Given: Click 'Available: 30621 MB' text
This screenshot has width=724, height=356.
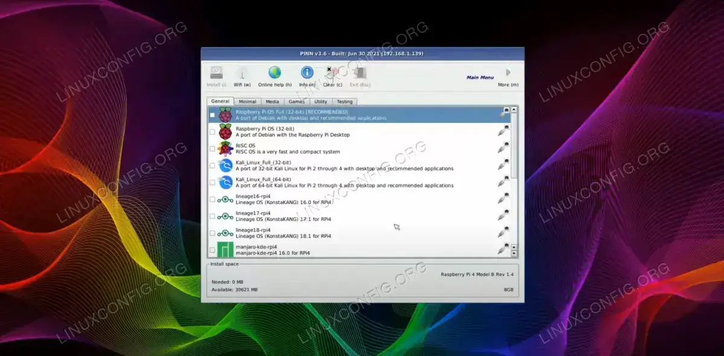Looking at the screenshot, I should coord(235,290).
